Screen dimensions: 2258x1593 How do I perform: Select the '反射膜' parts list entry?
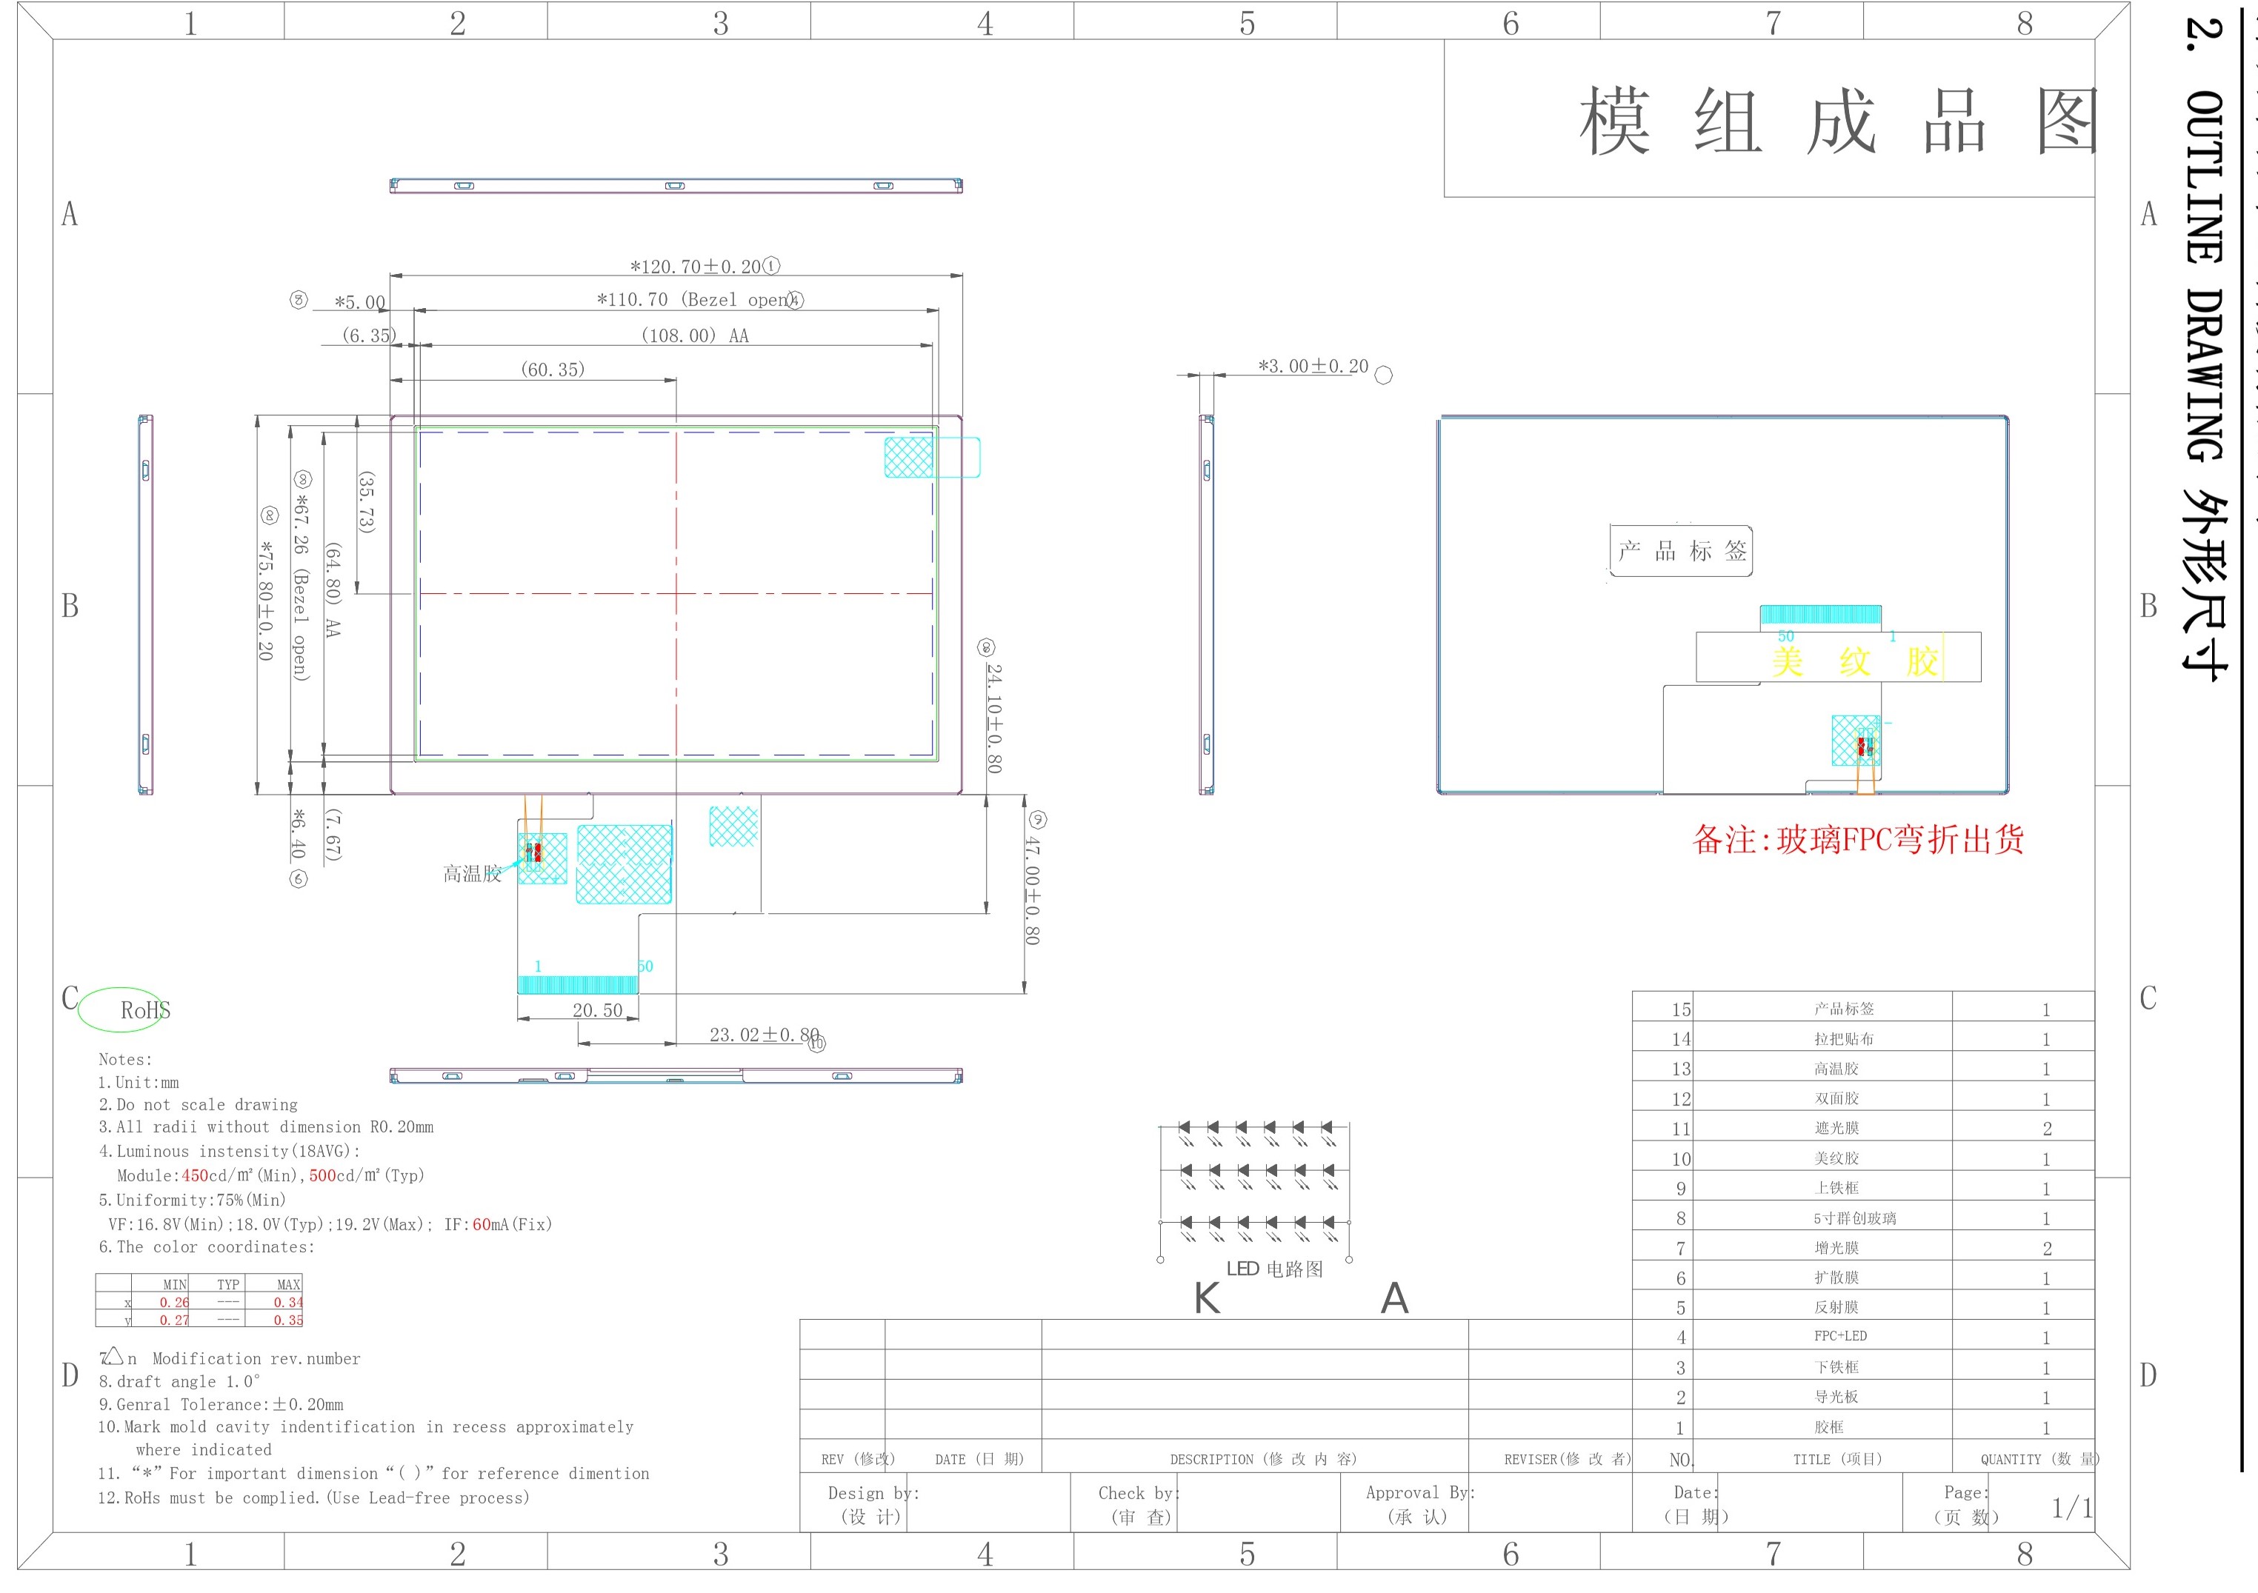[x=1837, y=1307]
